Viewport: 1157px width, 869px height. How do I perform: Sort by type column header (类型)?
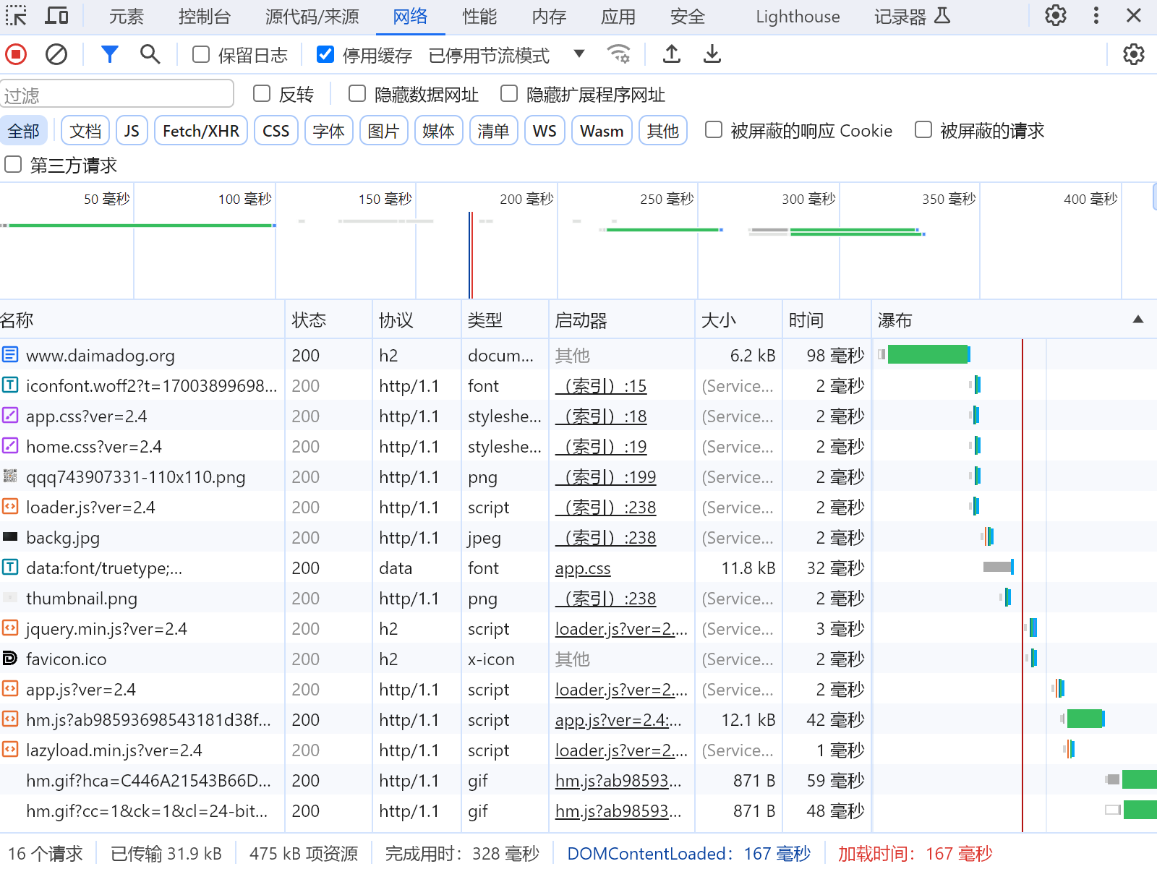point(505,320)
